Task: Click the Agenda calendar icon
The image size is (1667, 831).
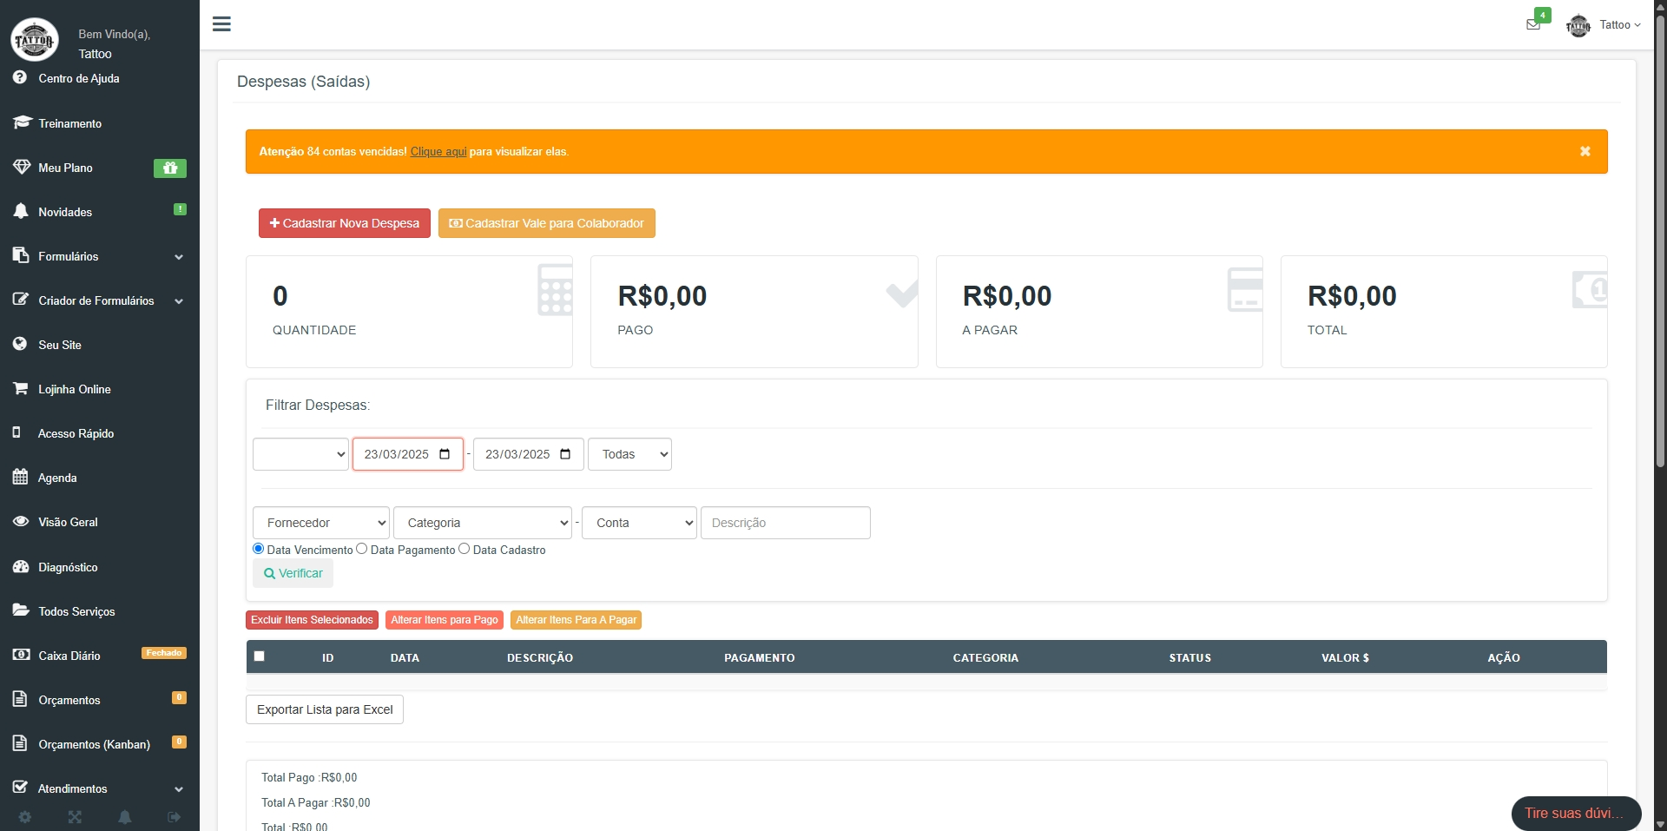Action: pos(20,477)
